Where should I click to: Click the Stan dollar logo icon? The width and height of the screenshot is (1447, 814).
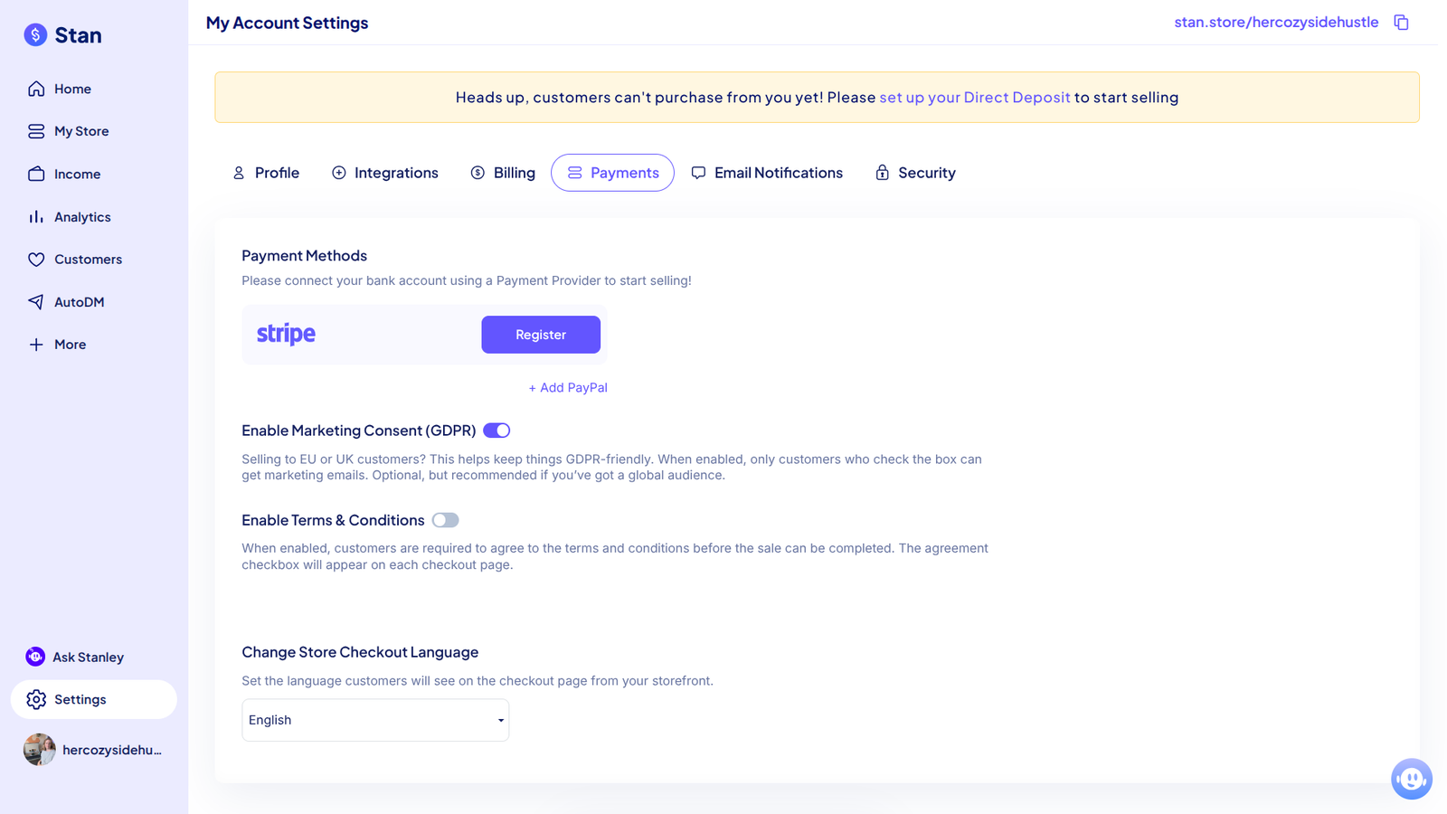click(35, 35)
